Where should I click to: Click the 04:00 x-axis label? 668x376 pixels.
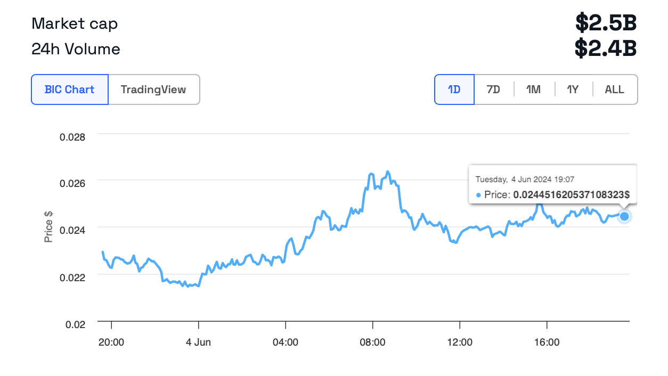(286, 342)
